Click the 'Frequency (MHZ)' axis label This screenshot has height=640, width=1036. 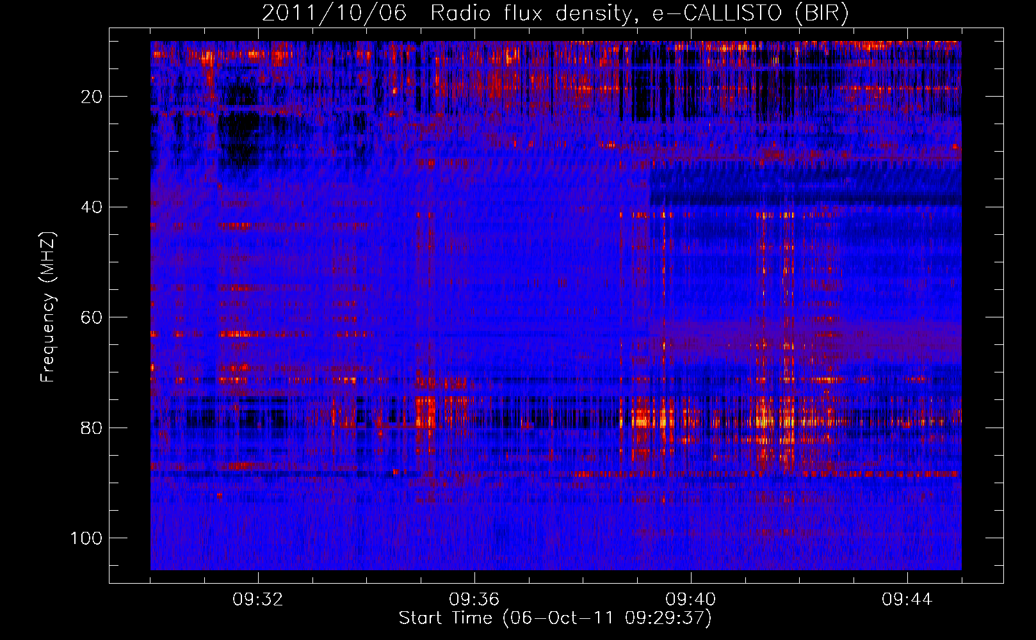pyautogui.click(x=49, y=307)
